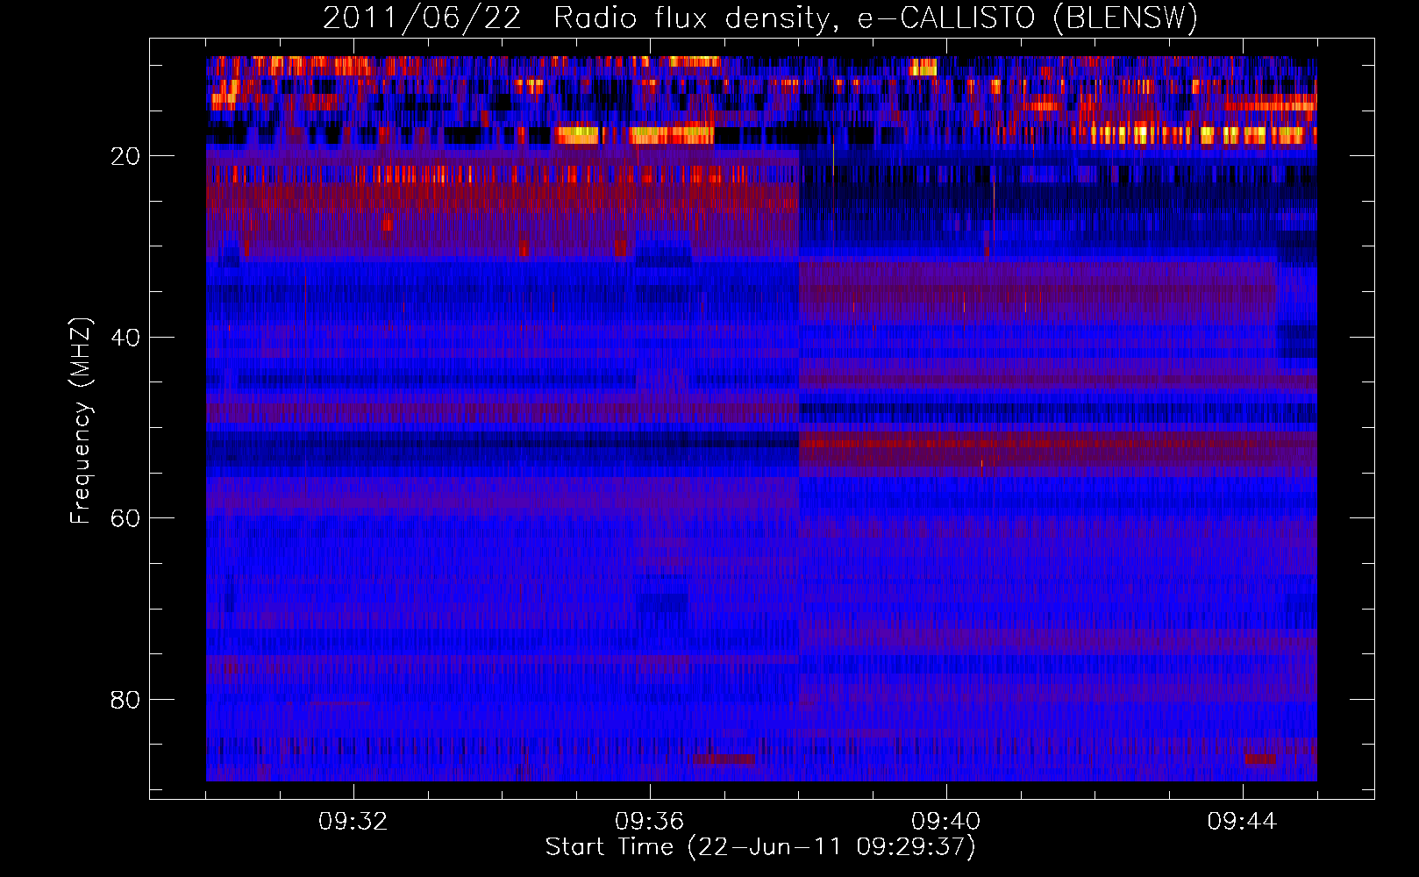1419x877 pixels.
Task: Click the 60 MHz frequency tick label
Action: point(126,518)
